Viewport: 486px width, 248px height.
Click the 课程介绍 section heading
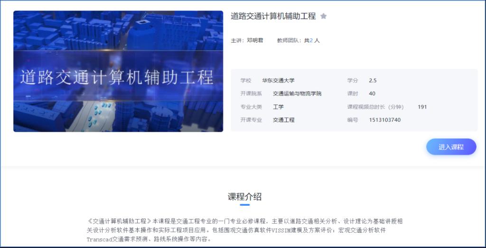click(x=244, y=196)
